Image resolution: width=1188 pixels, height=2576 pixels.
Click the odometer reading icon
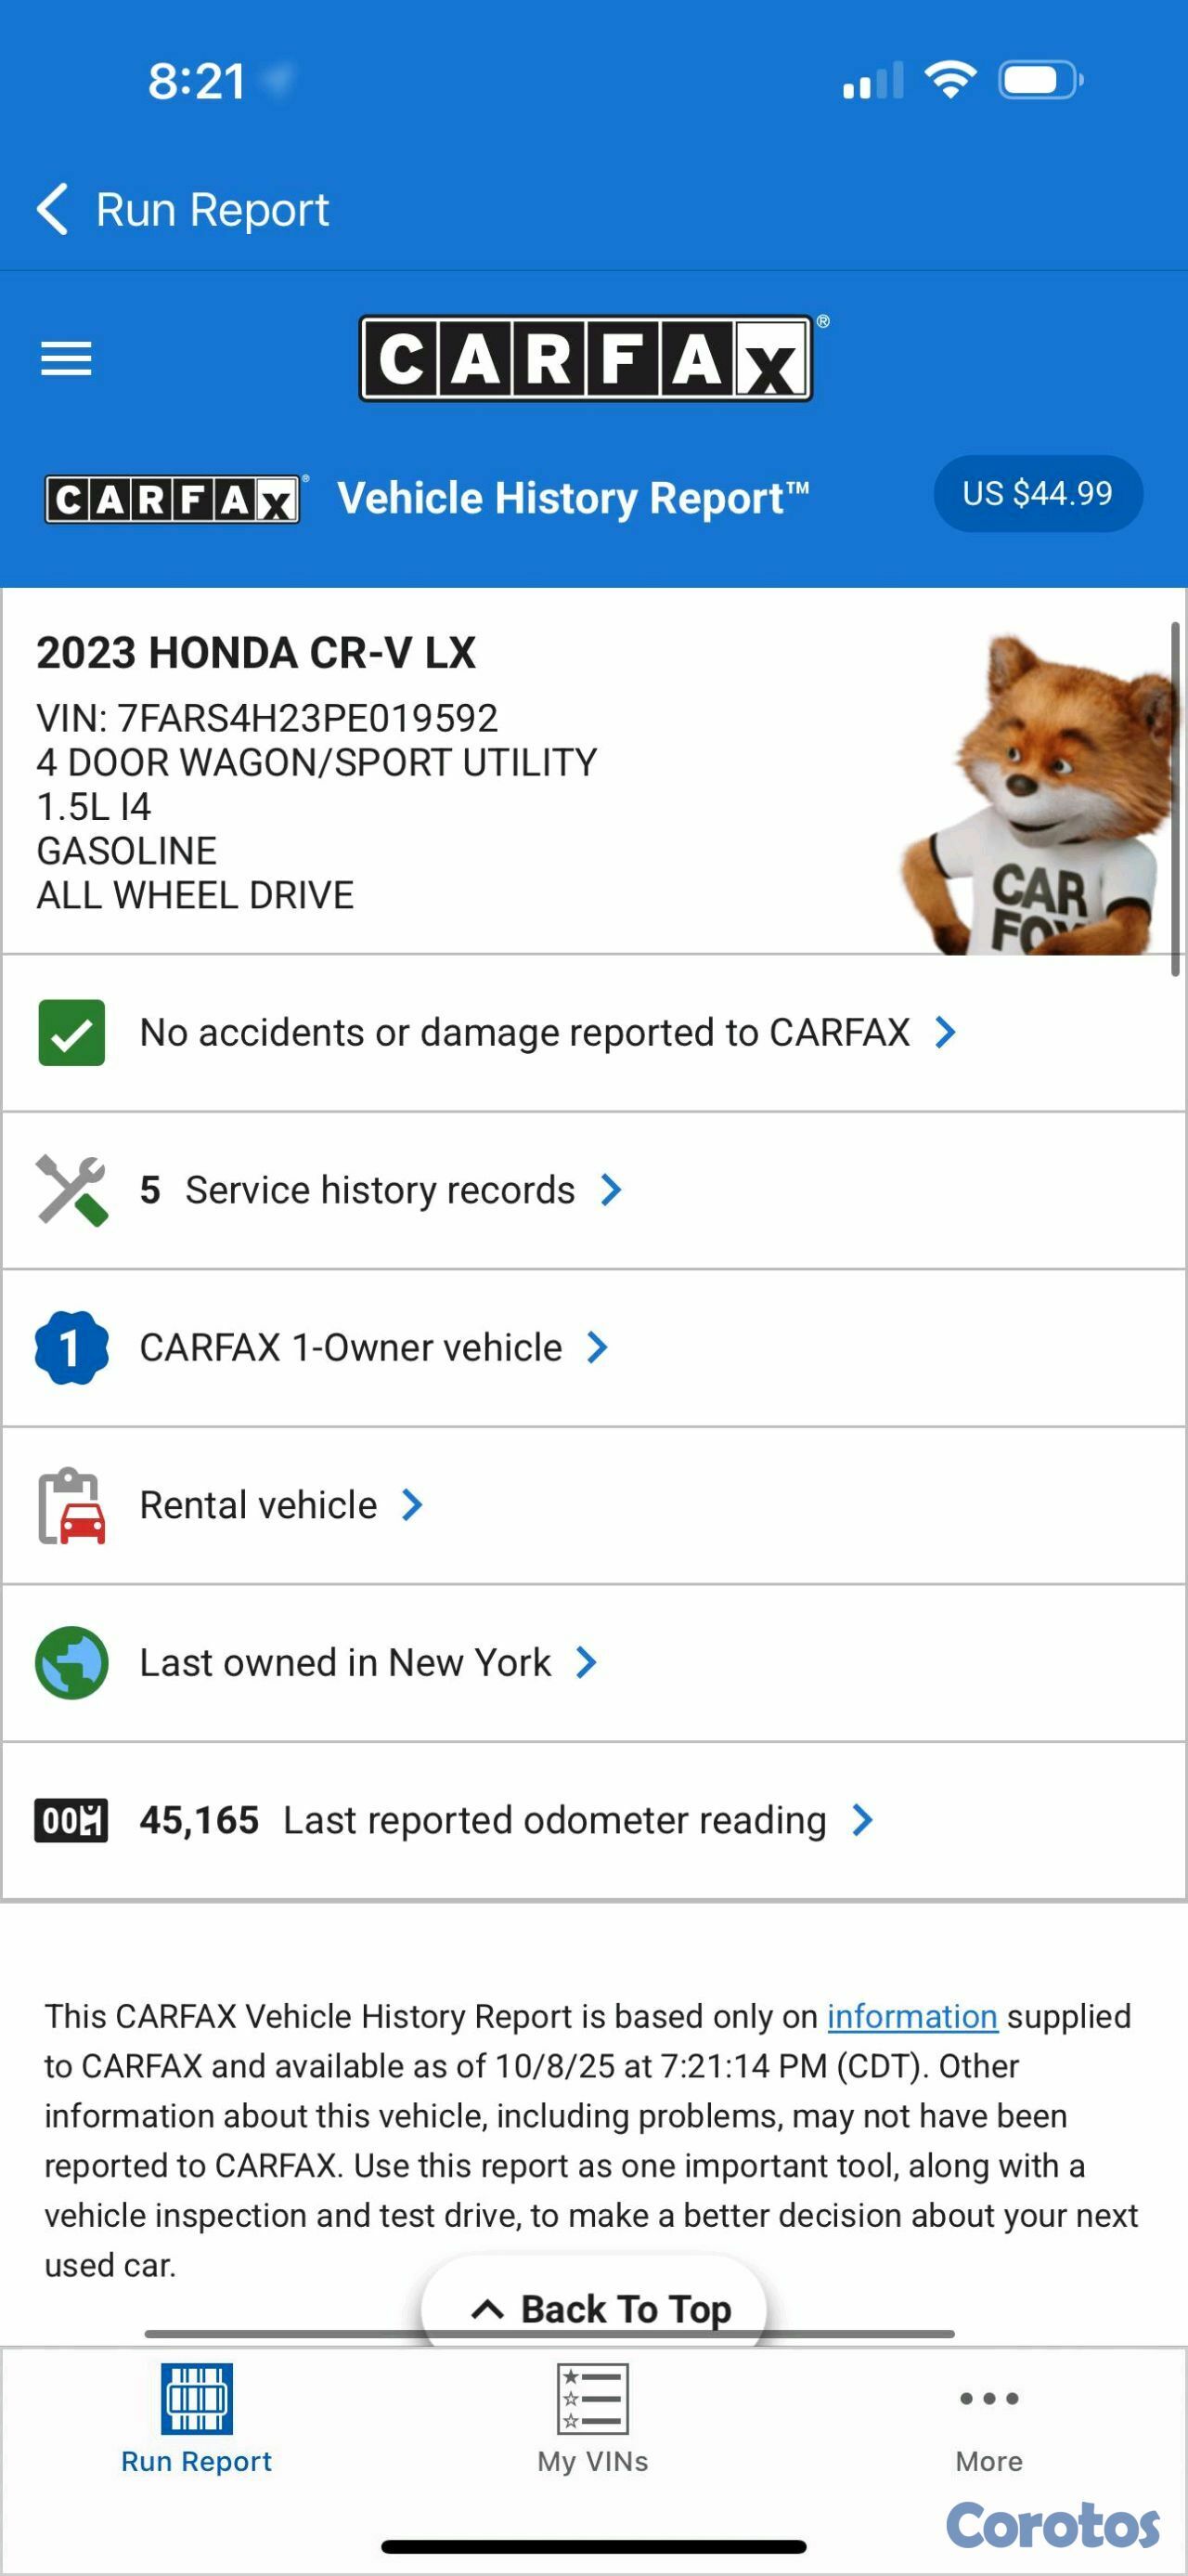71,1820
